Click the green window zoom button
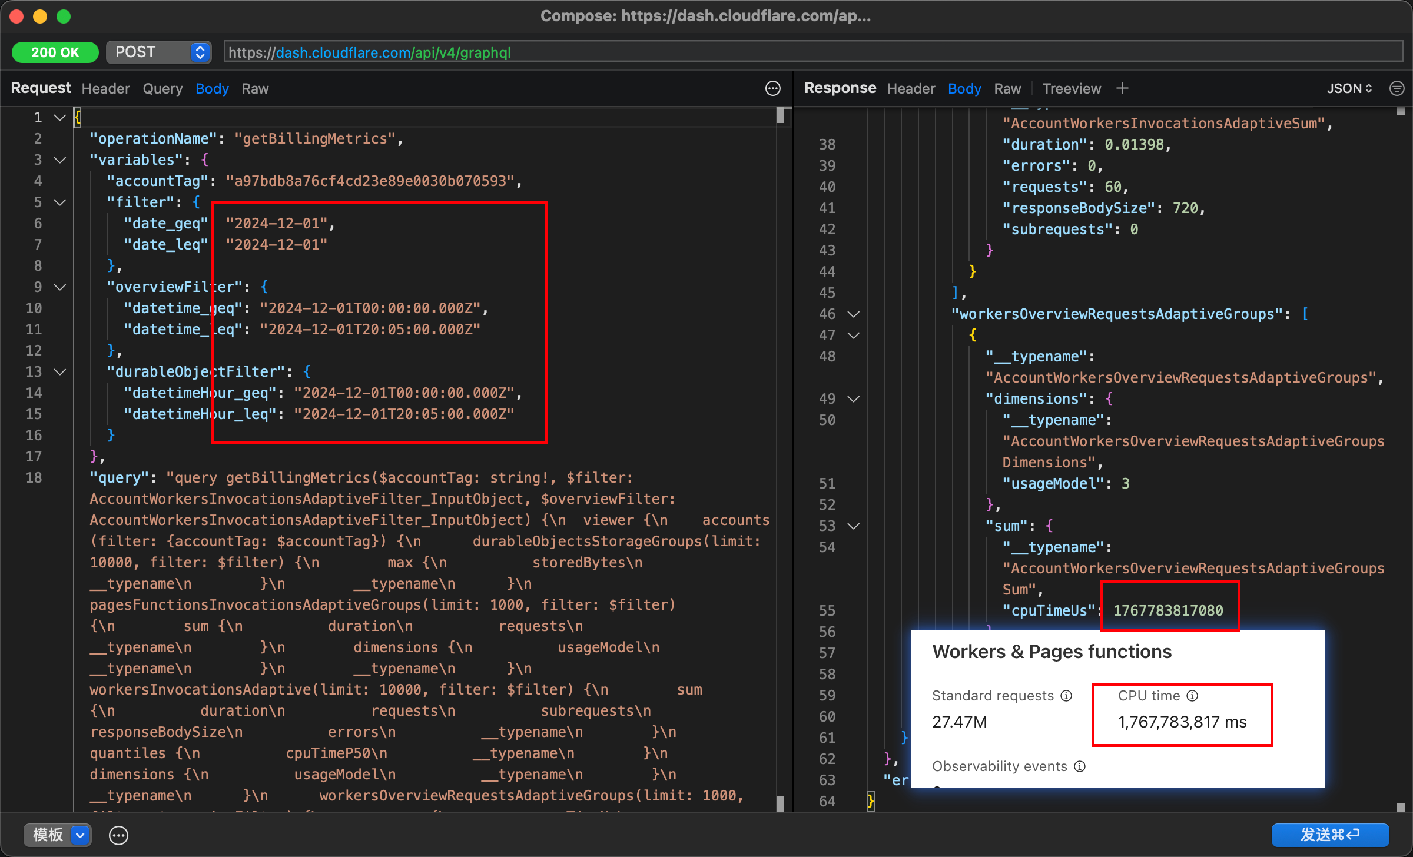The height and width of the screenshot is (857, 1413). click(x=64, y=16)
